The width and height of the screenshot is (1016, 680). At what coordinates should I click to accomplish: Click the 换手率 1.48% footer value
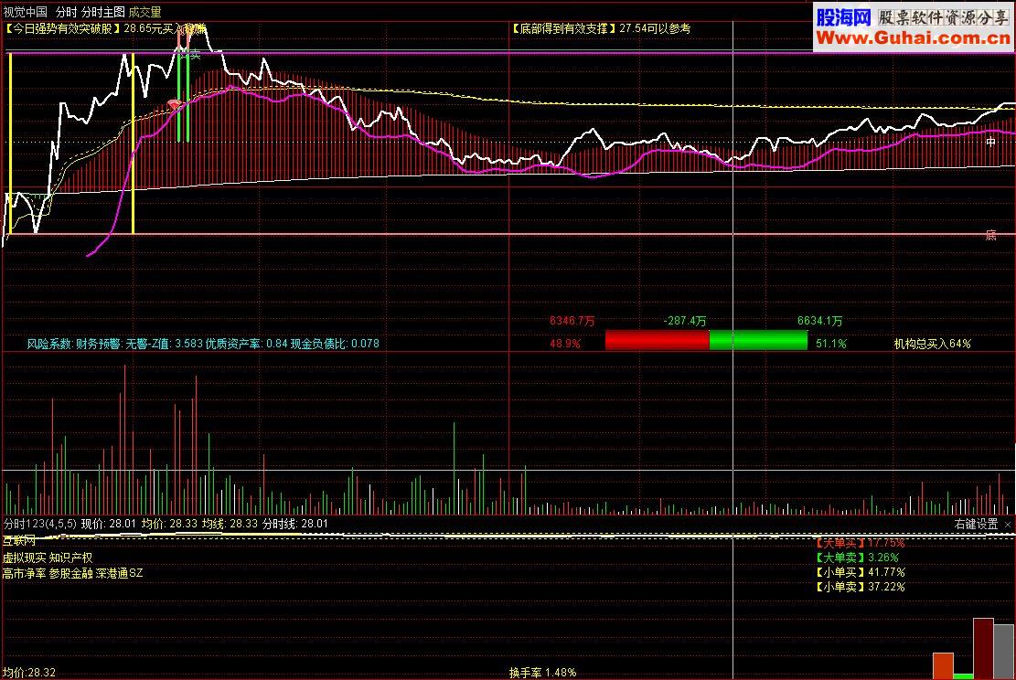543,672
